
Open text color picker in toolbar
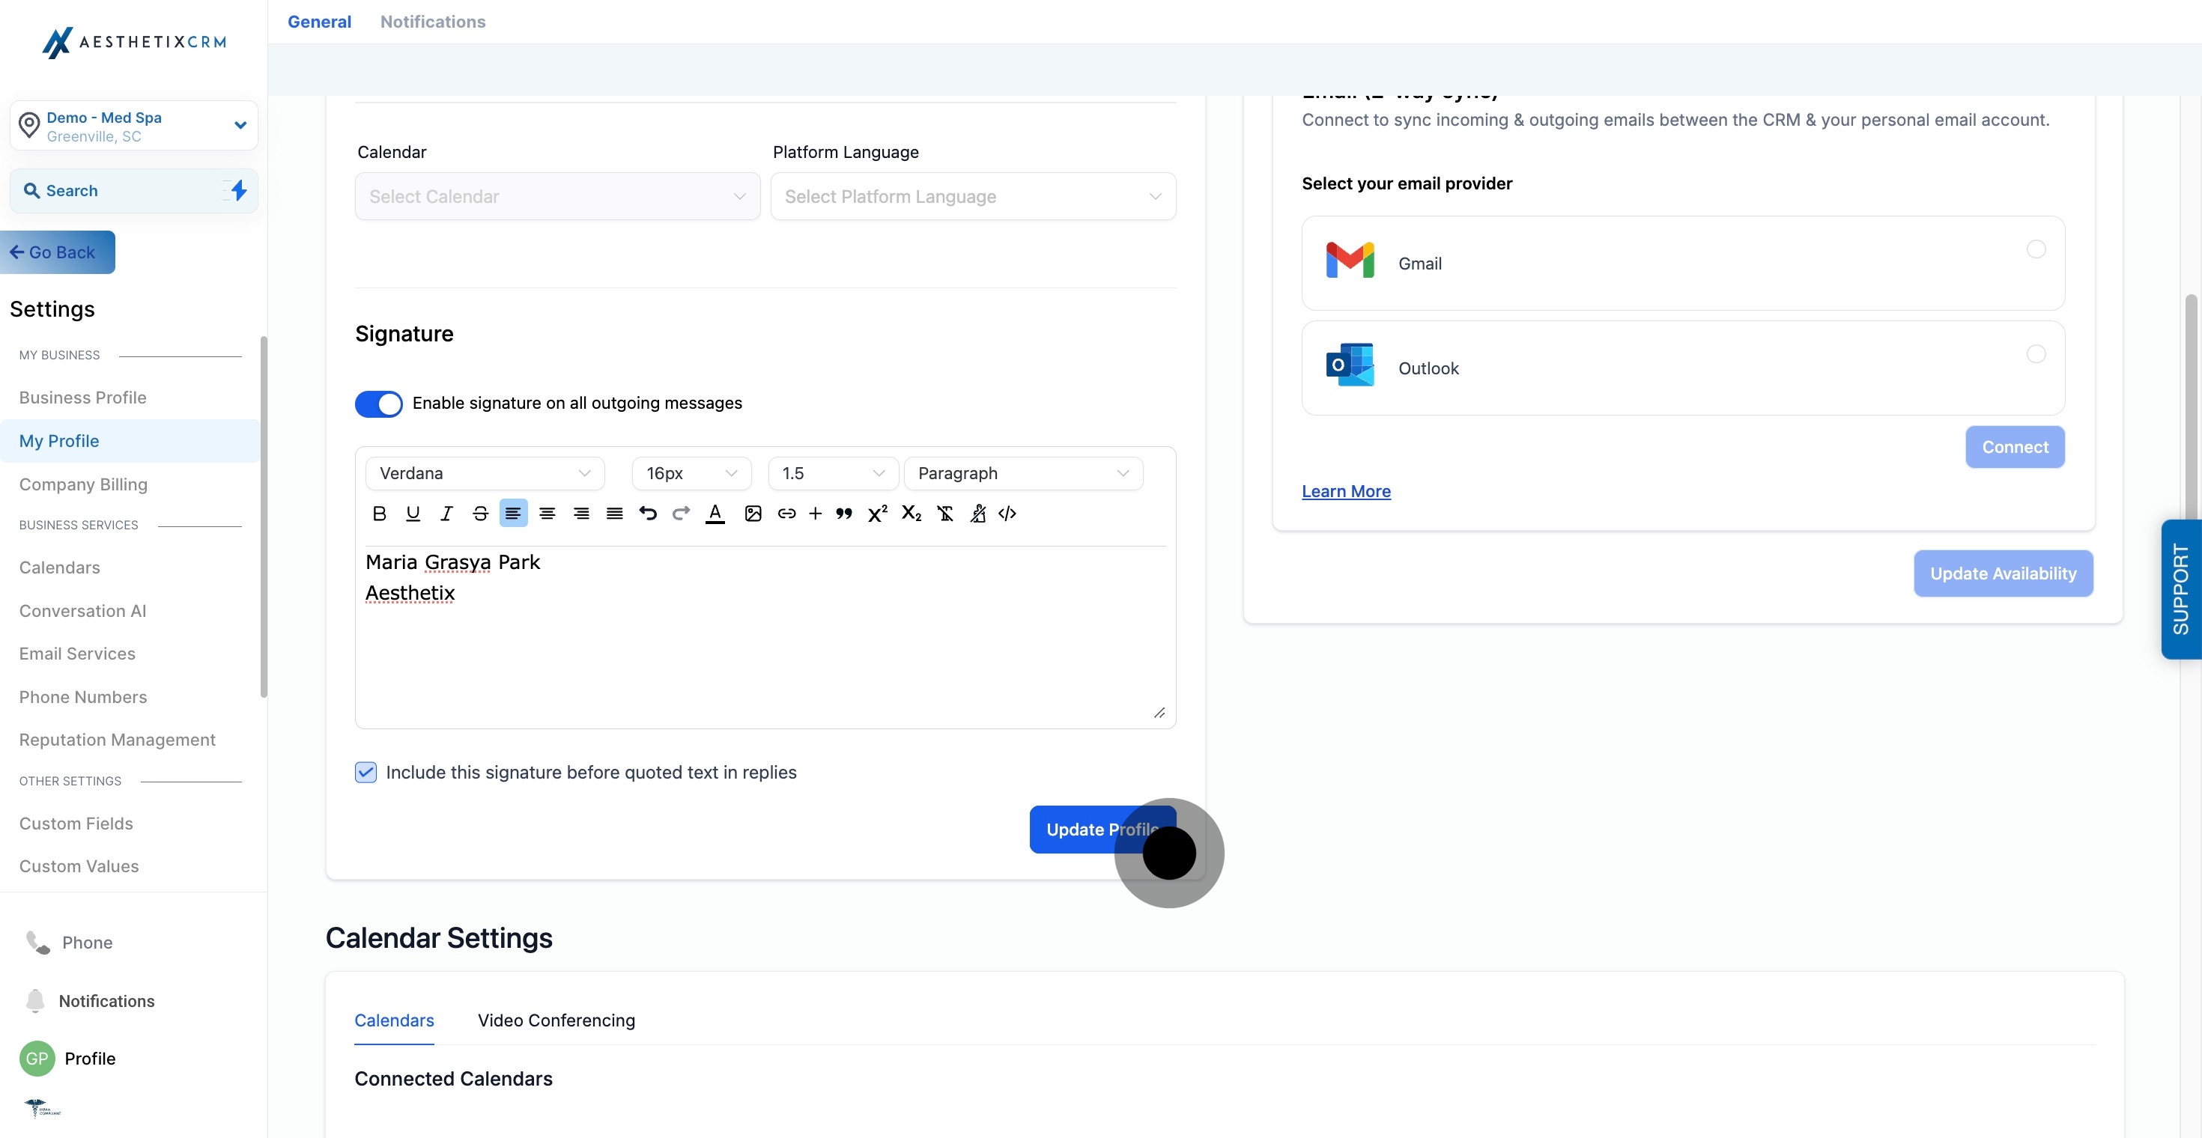click(x=715, y=514)
